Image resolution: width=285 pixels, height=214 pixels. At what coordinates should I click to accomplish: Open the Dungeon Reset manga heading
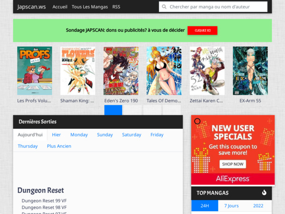pos(41,190)
